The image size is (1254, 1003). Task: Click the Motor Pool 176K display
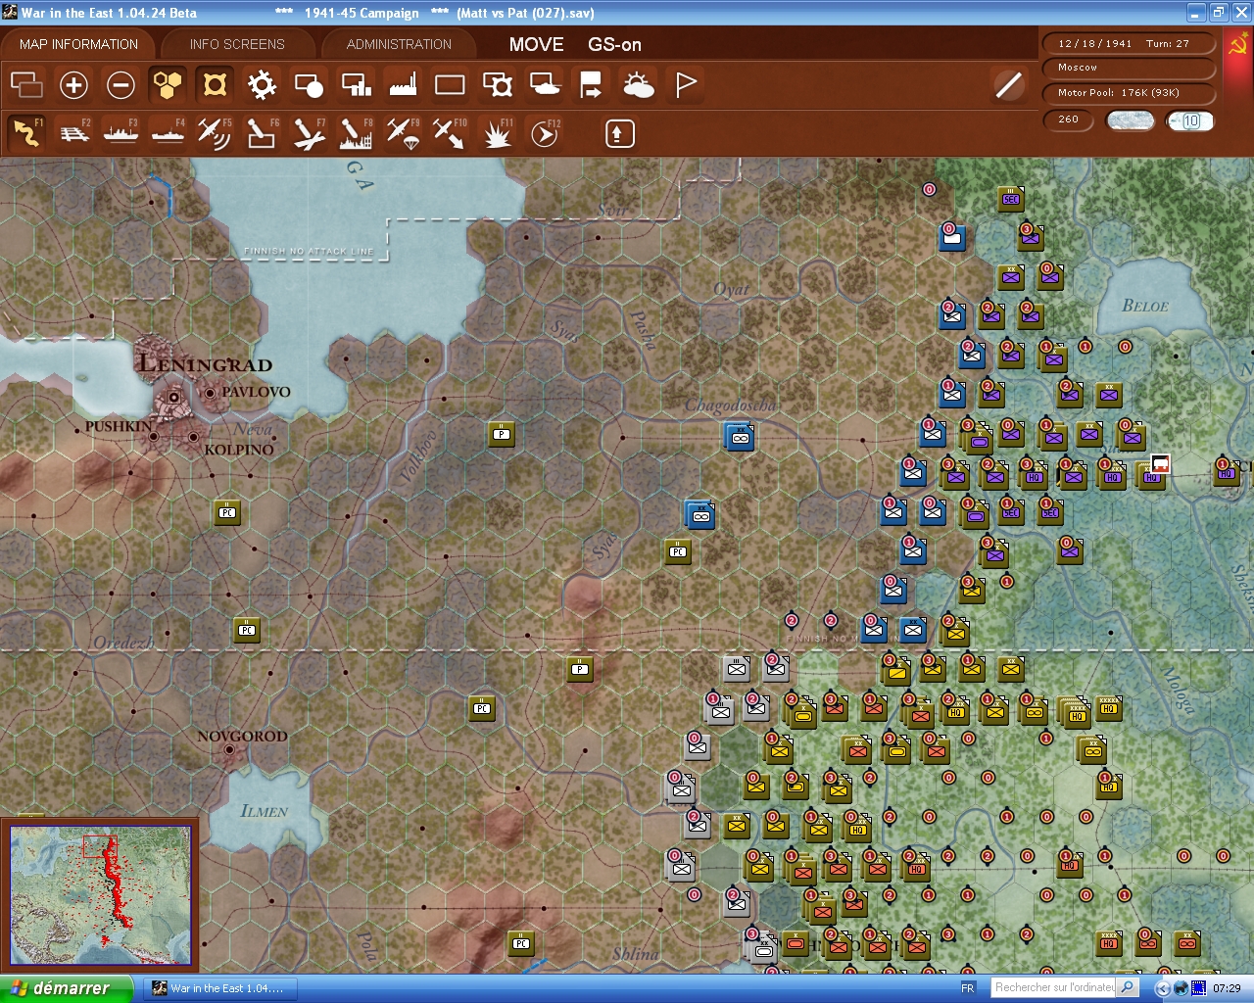point(1129,93)
